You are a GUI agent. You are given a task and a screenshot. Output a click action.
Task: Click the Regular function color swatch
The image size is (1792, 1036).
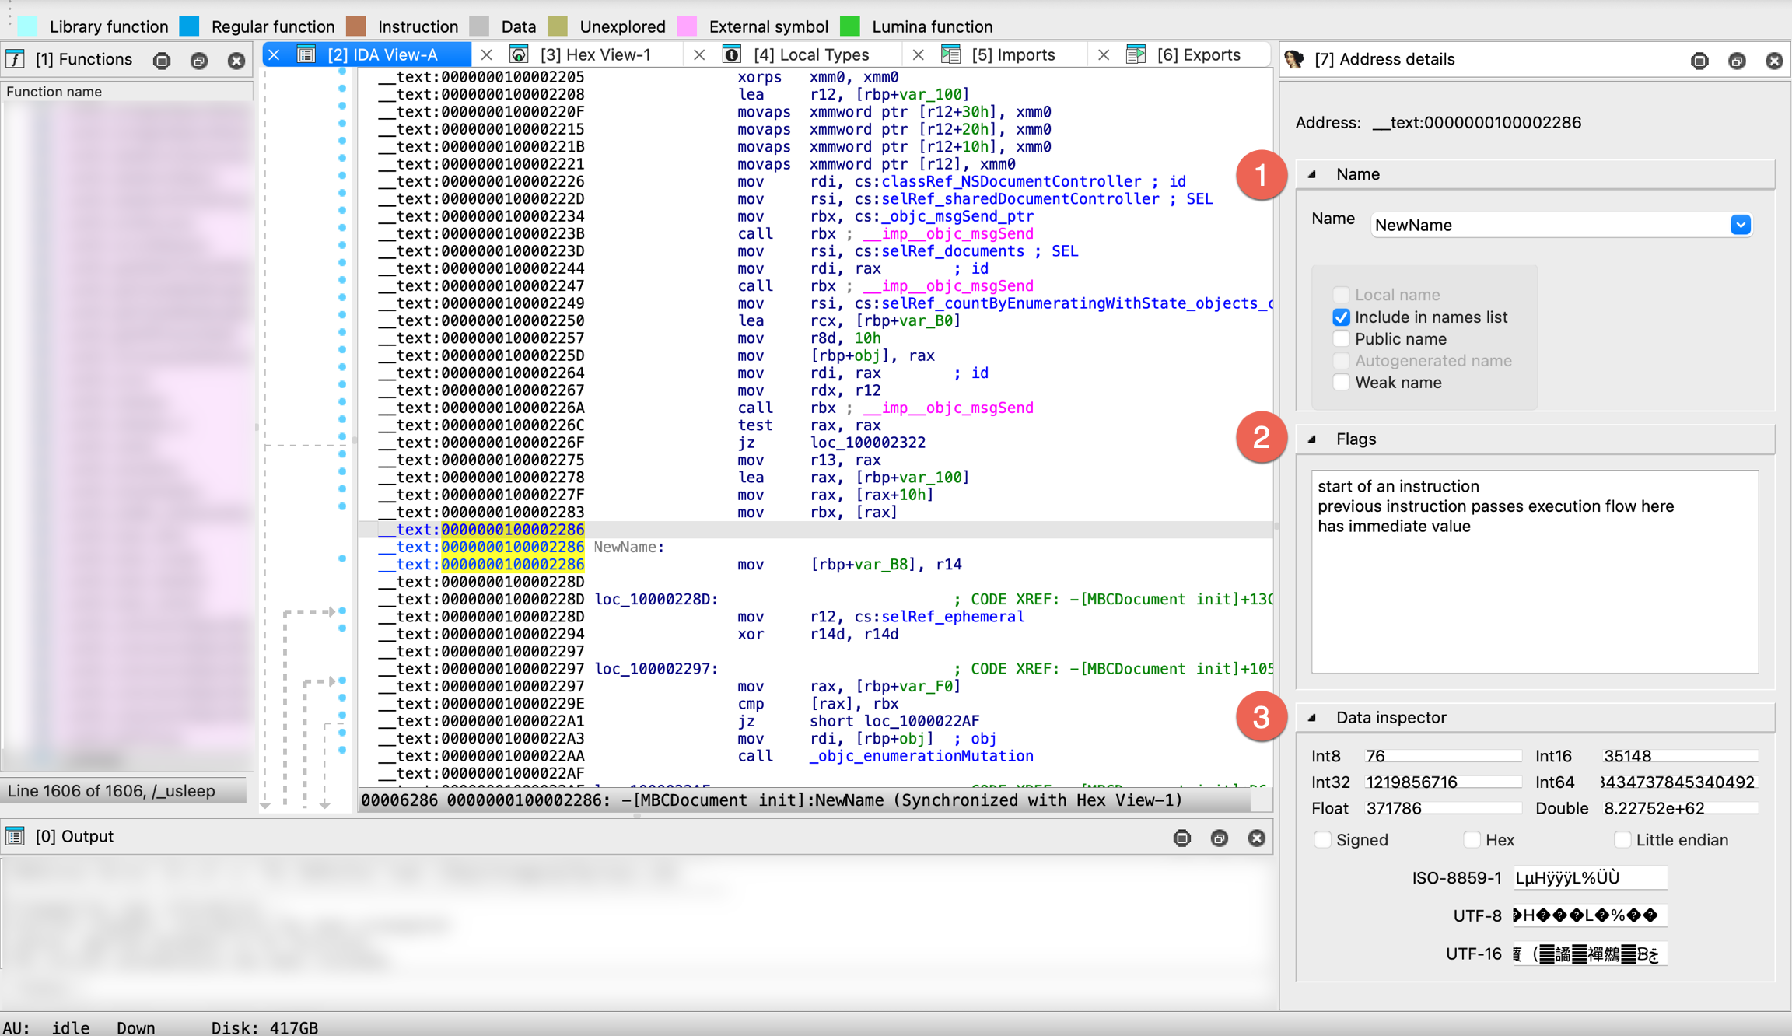tap(189, 26)
